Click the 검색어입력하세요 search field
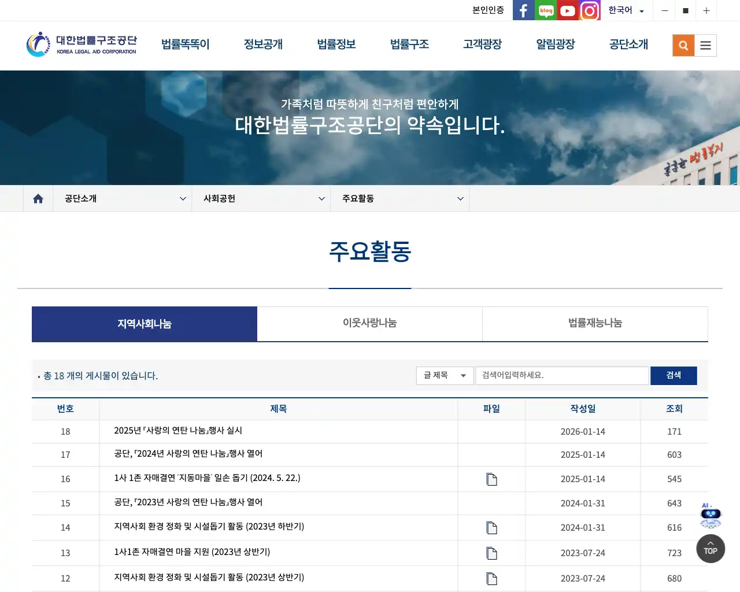 562,375
